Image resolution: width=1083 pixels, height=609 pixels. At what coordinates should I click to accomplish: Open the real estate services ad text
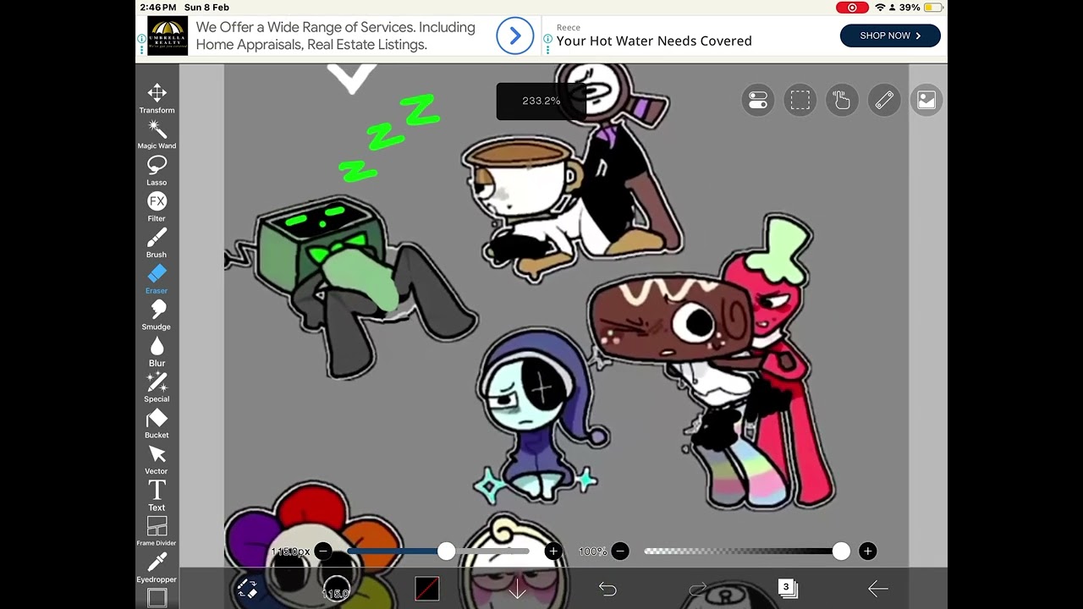tap(336, 36)
